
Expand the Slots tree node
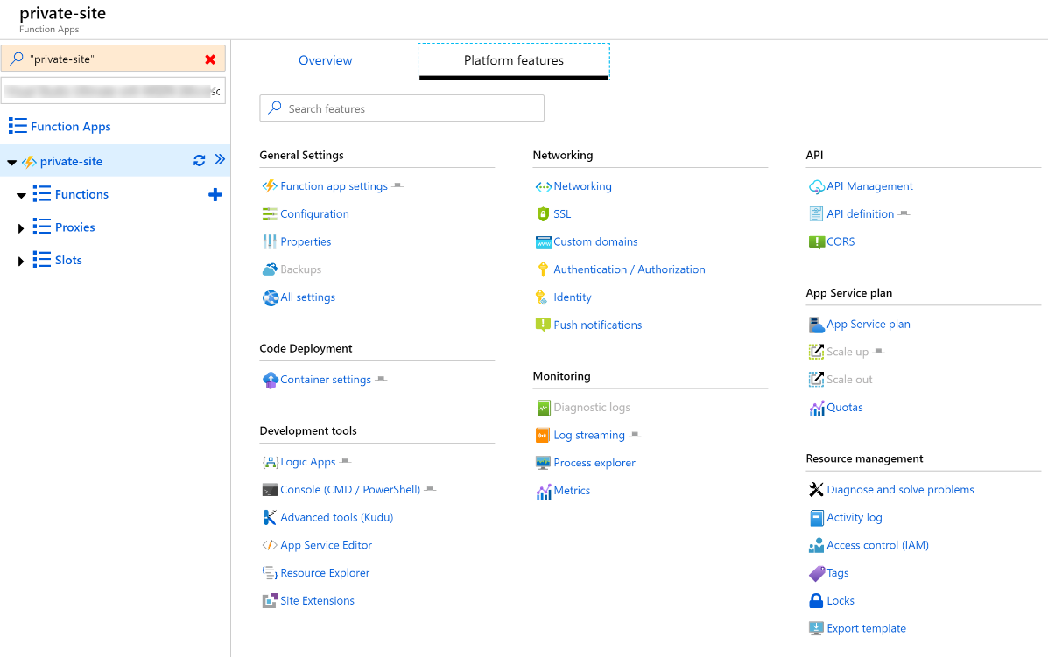click(x=21, y=261)
